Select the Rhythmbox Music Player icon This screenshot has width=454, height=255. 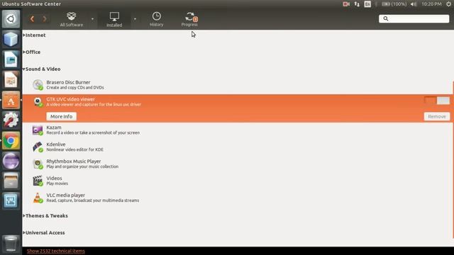tap(38, 164)
